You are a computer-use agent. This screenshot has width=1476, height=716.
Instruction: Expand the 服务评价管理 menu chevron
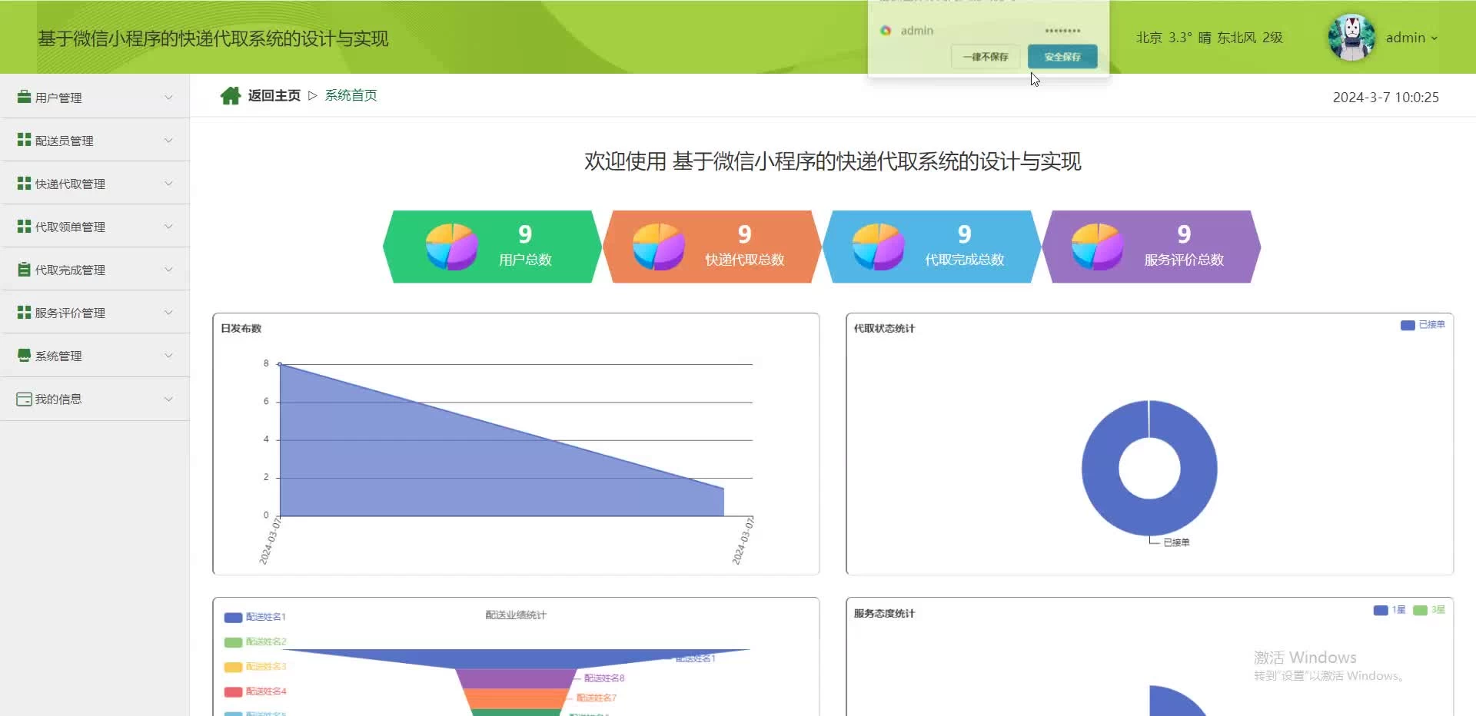point(168,312)
